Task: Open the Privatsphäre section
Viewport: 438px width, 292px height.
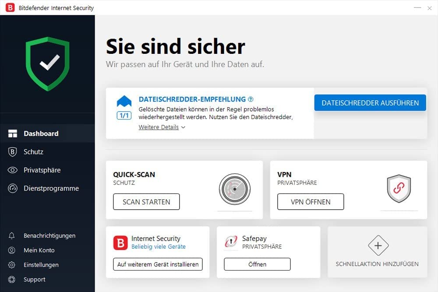Action: (47, 170)
